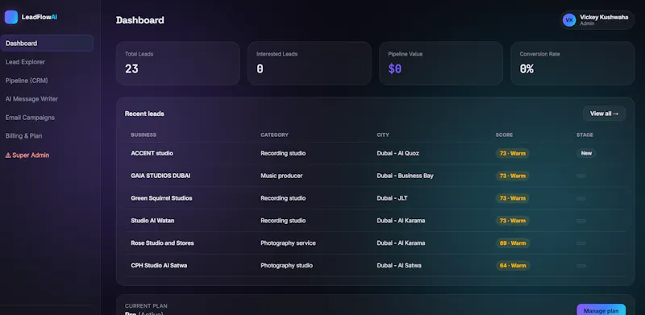
Task: Click the CITY column header
Action: pyautogui.click(x=383, y=135)
